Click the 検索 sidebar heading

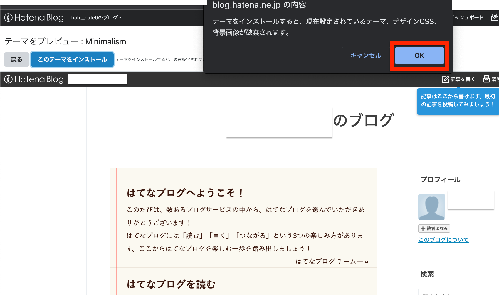click(x=427, y=274)
